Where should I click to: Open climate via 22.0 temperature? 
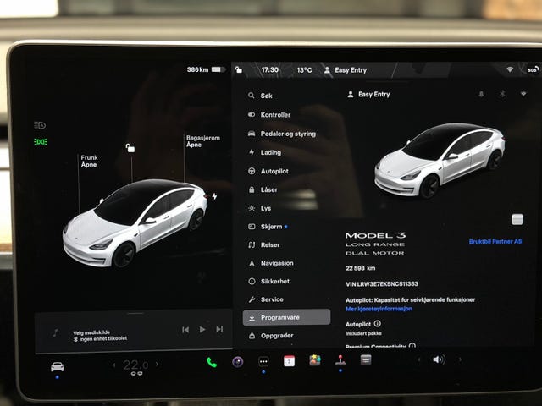tap(135, 365)
